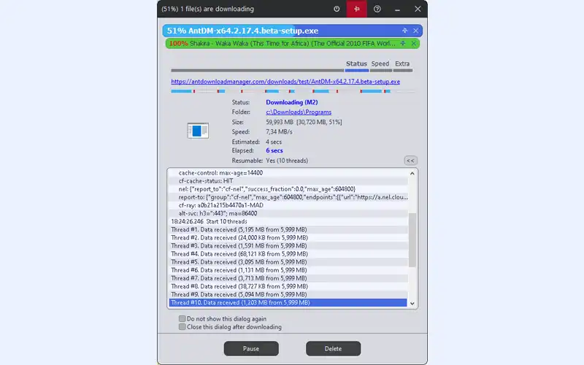584x365 pixels.
Task: Select the Thread #8 data received row
Action: [x=288, y=286]
